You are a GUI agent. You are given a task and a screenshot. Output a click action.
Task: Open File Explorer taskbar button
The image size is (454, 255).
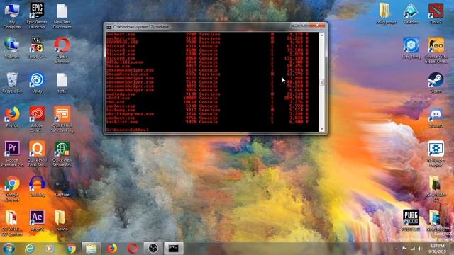click(x=91, y=249)
